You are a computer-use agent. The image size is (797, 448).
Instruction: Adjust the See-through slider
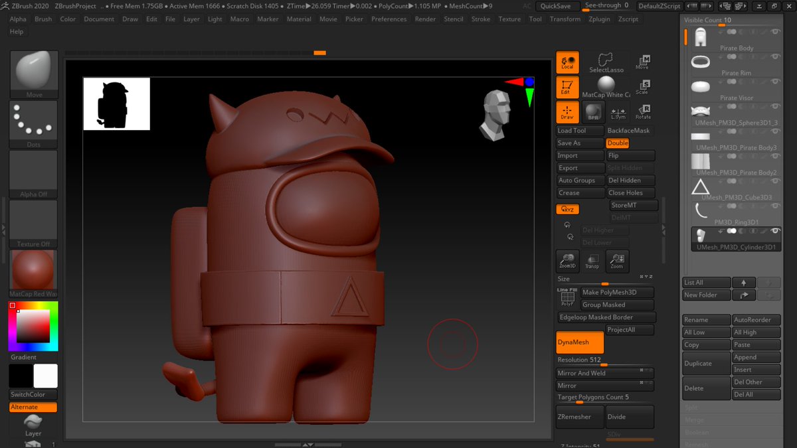[x=608, y=6]
